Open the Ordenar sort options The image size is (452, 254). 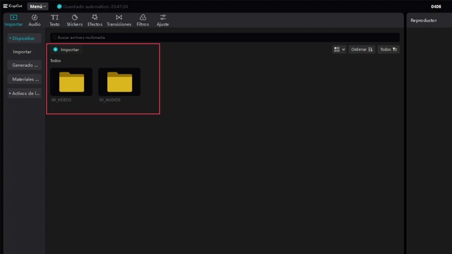tap(362, 49)
